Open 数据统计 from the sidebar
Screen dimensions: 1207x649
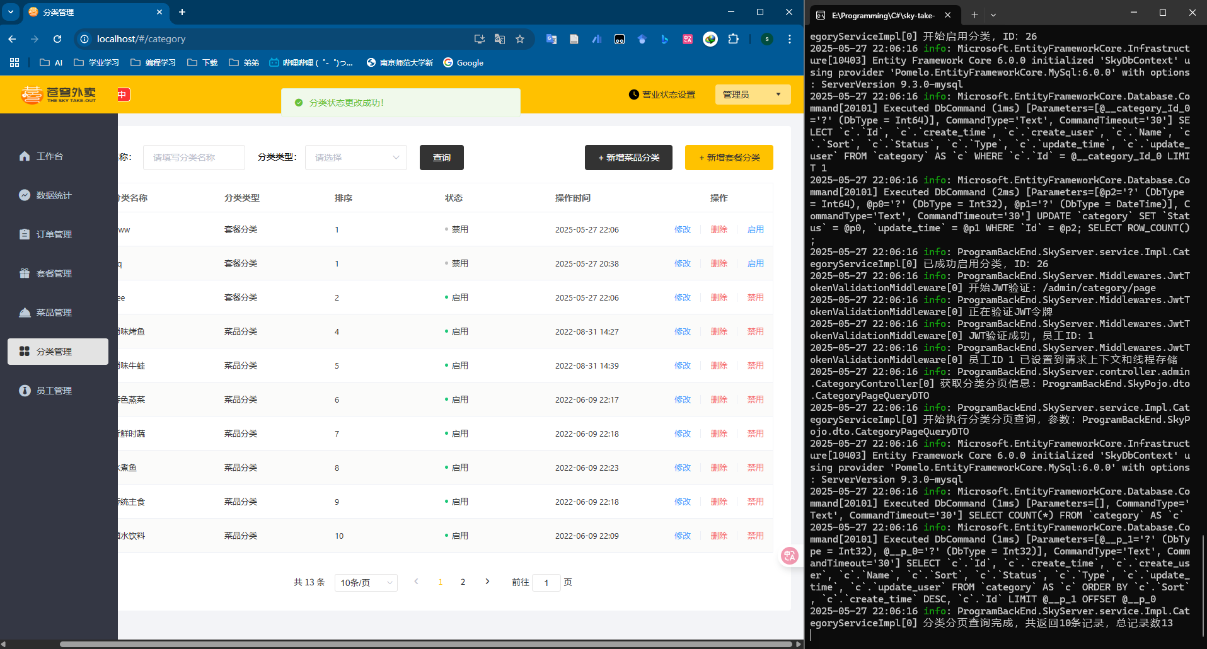pos(54,195)
